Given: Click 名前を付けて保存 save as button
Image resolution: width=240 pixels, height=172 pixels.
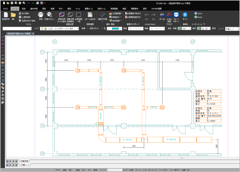Looking at the screenshot, I should point(27,20).
